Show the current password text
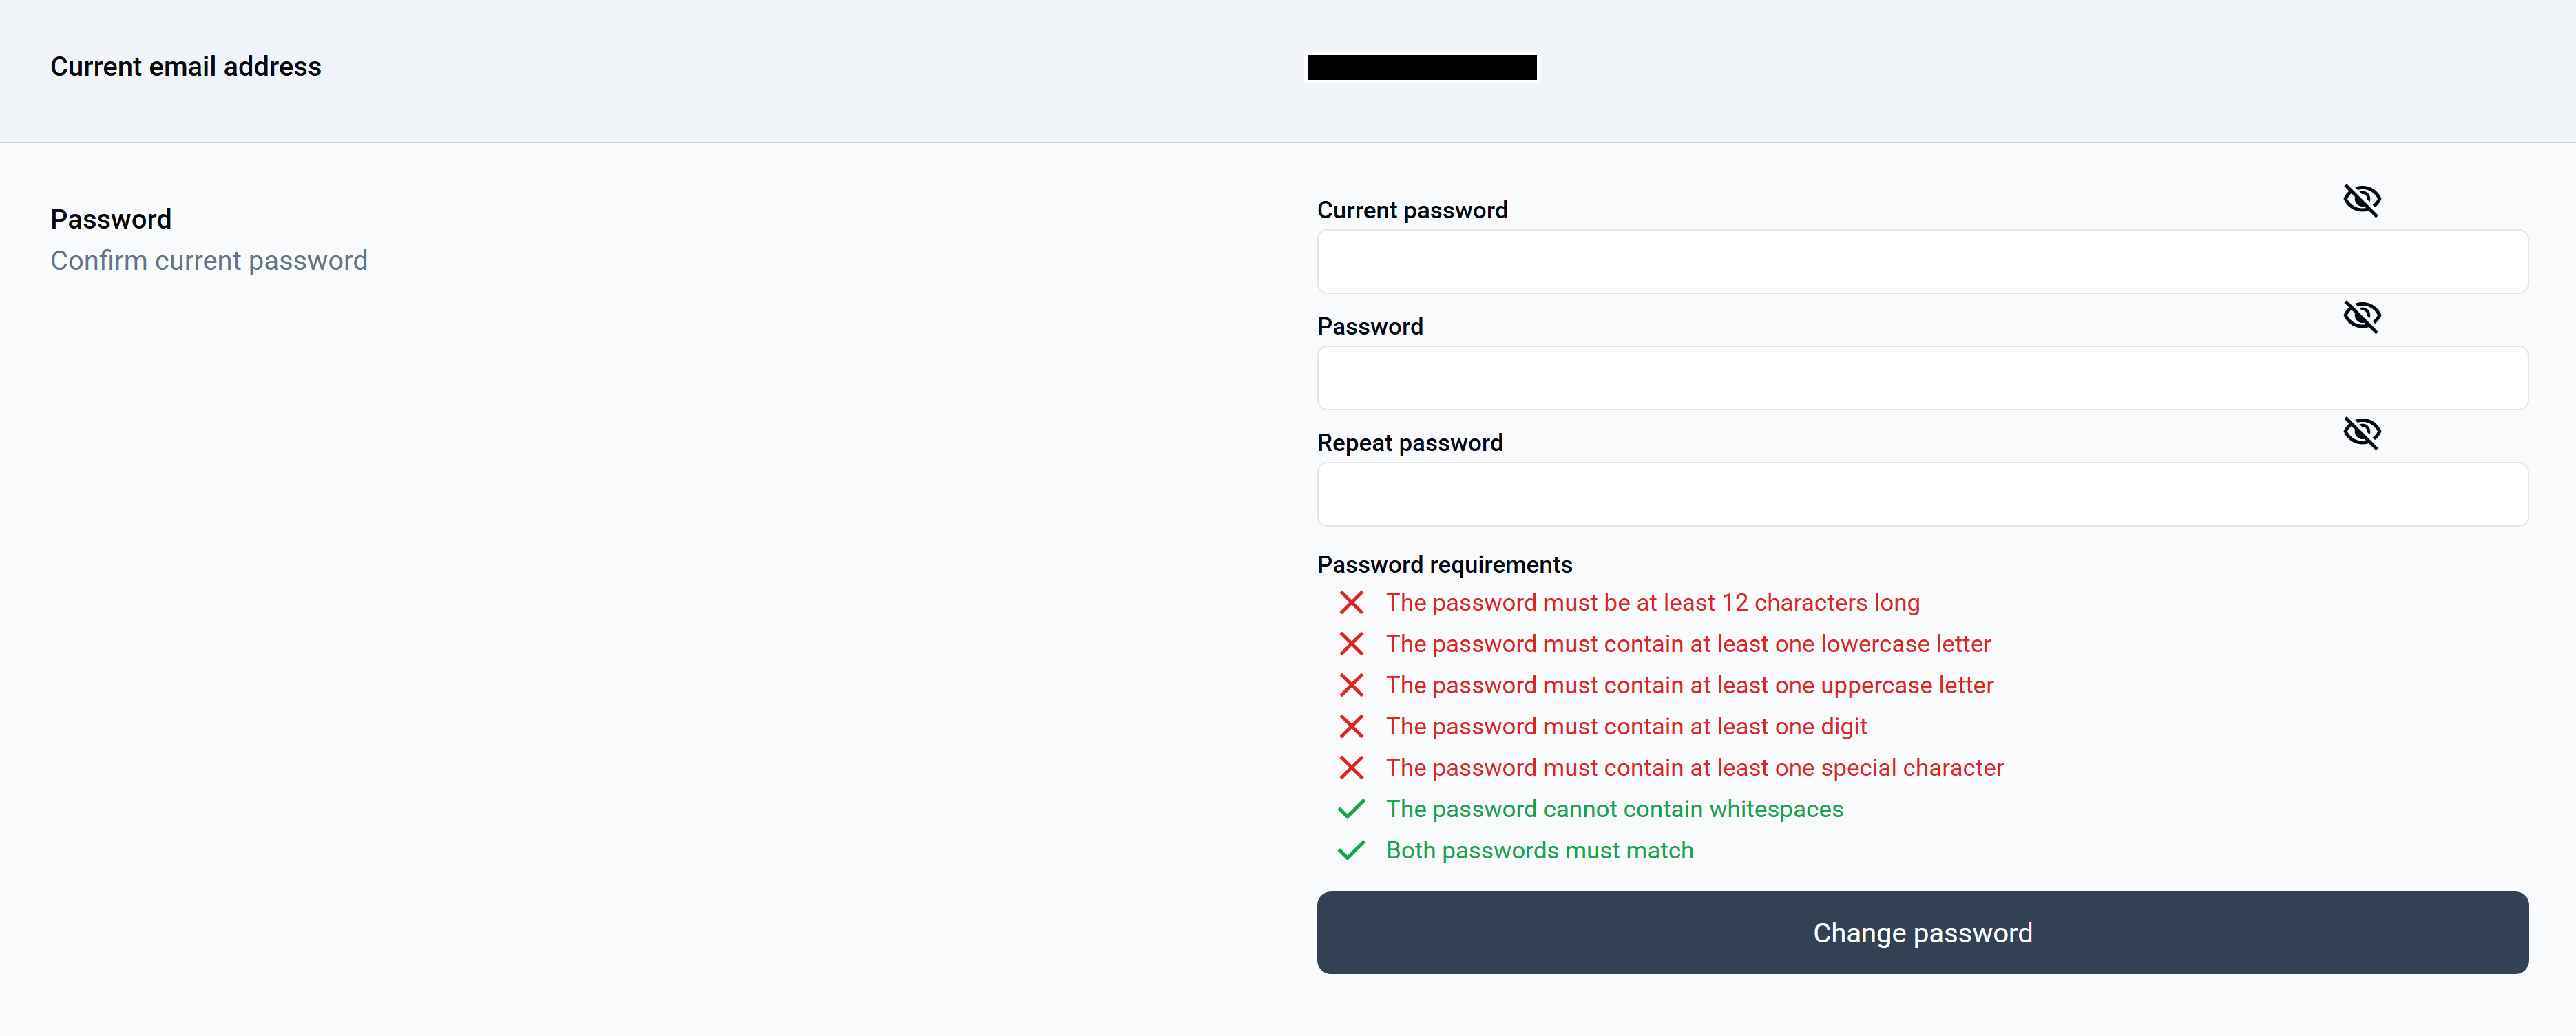 point(2361,200)
